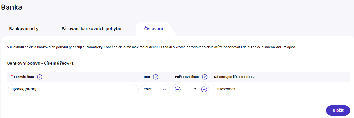Screen dimensions: 354x118
Task: Click the Banka page heading
Action: click(11, 7)
